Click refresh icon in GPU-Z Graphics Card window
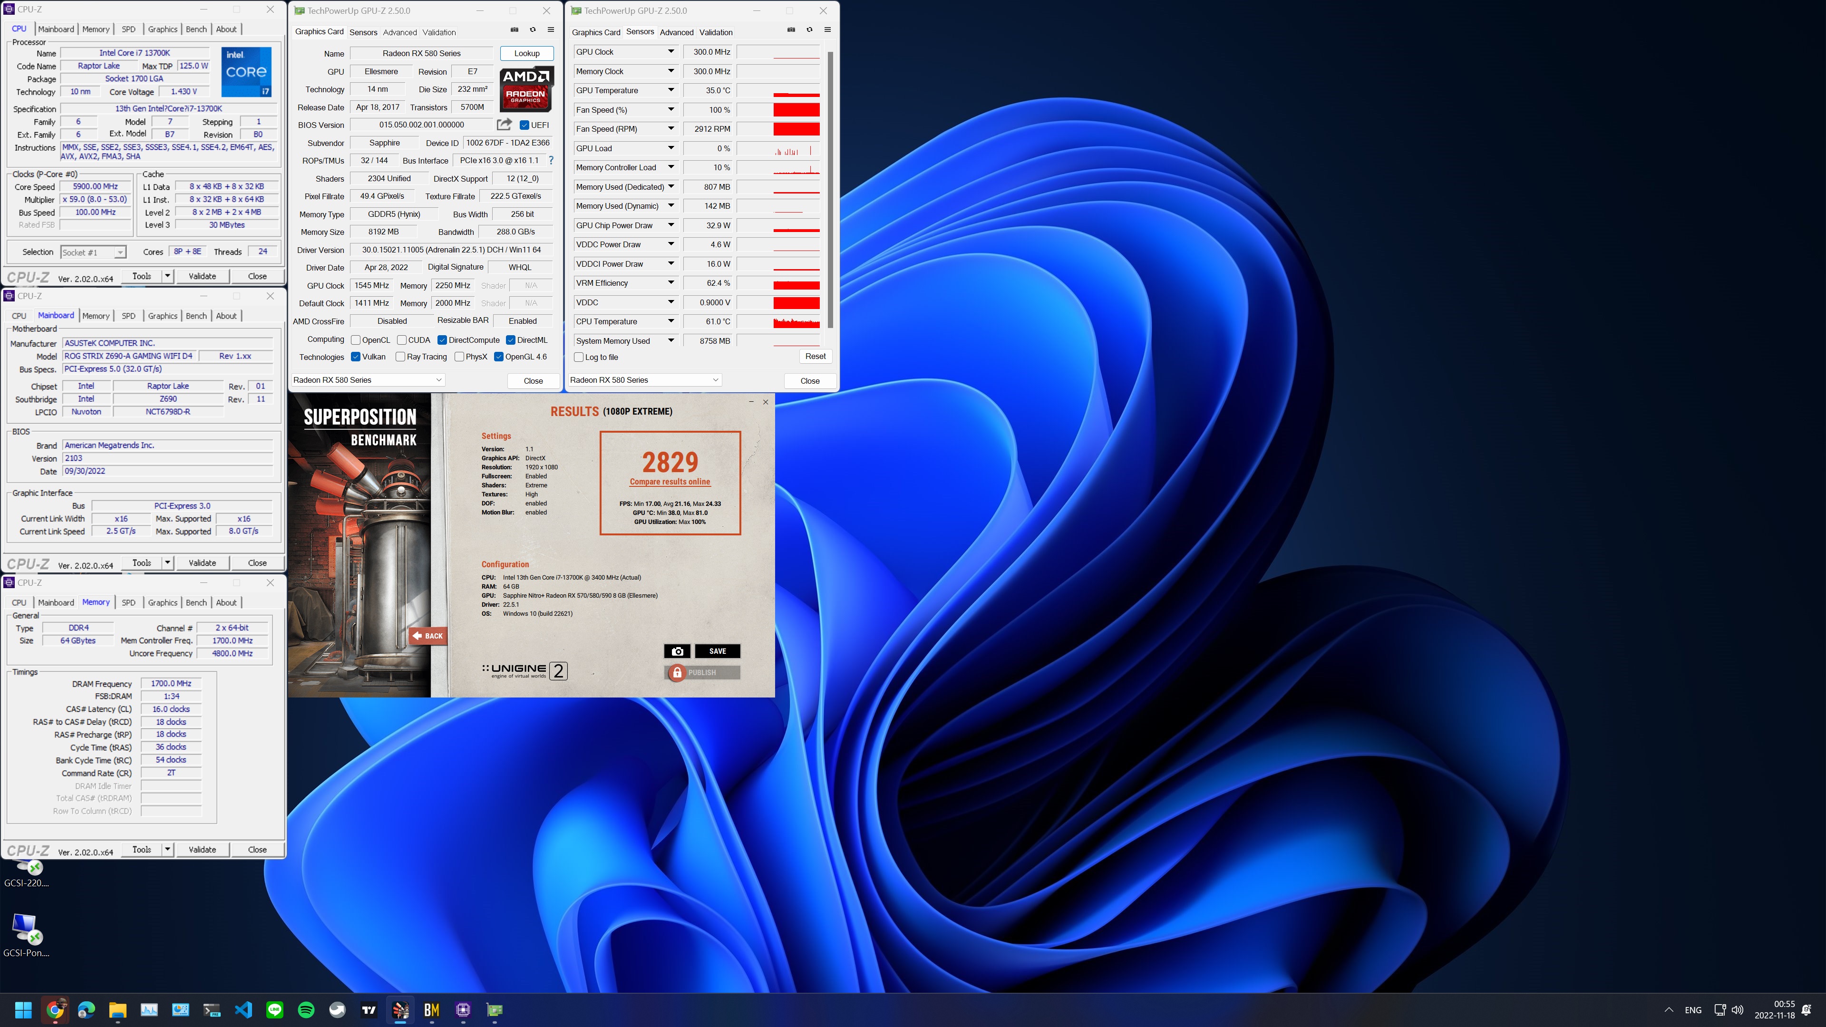The height and width of the screenshot is (1027, 1826). (x=533, y=30)
